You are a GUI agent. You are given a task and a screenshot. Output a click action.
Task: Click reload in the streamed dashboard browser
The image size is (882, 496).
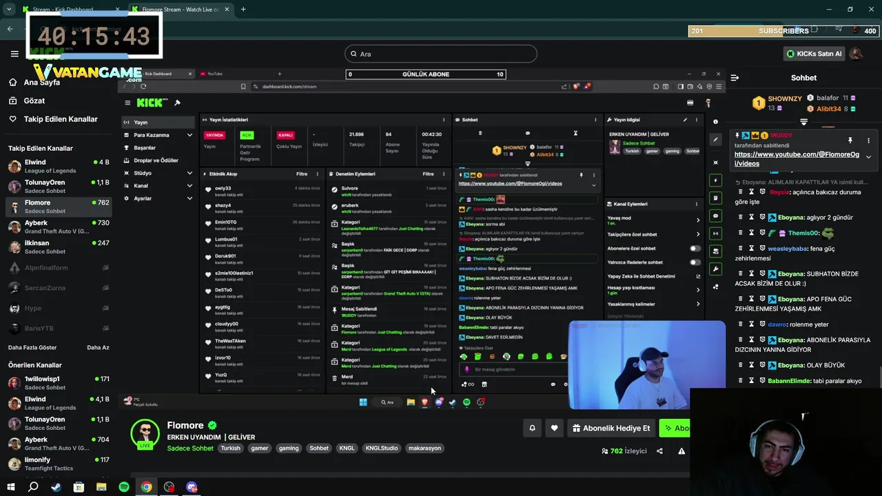pyautogui.click(x=143, y=86)
